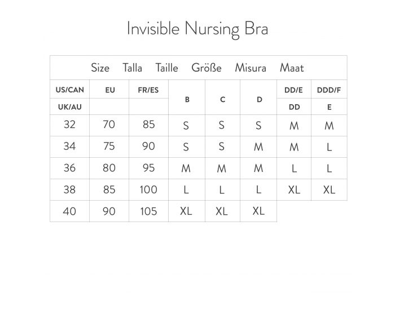Select the "Maat" label
This screenshot has height=310, width=395.
292,68
